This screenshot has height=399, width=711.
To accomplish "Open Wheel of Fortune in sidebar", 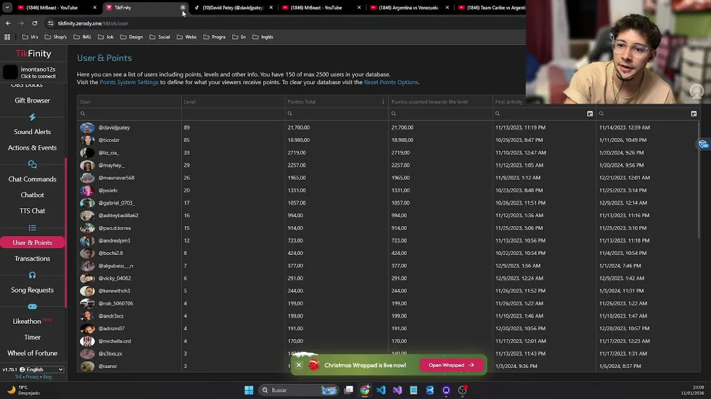I will point(32,354).
